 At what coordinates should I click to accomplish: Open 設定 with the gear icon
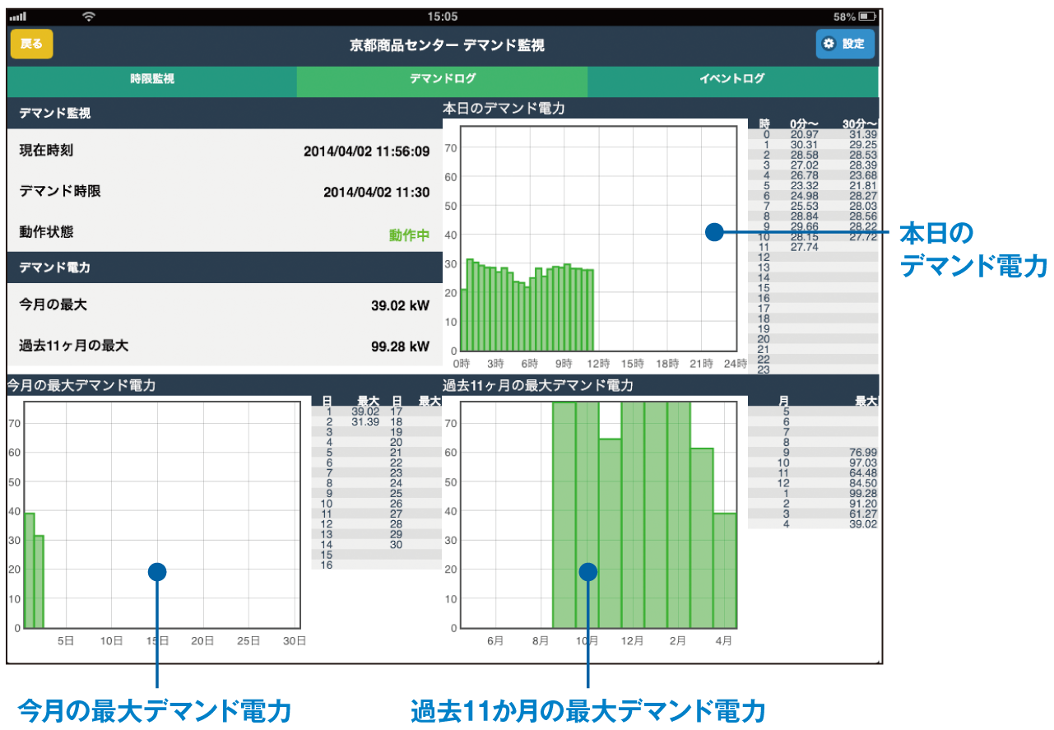[845, 44]
